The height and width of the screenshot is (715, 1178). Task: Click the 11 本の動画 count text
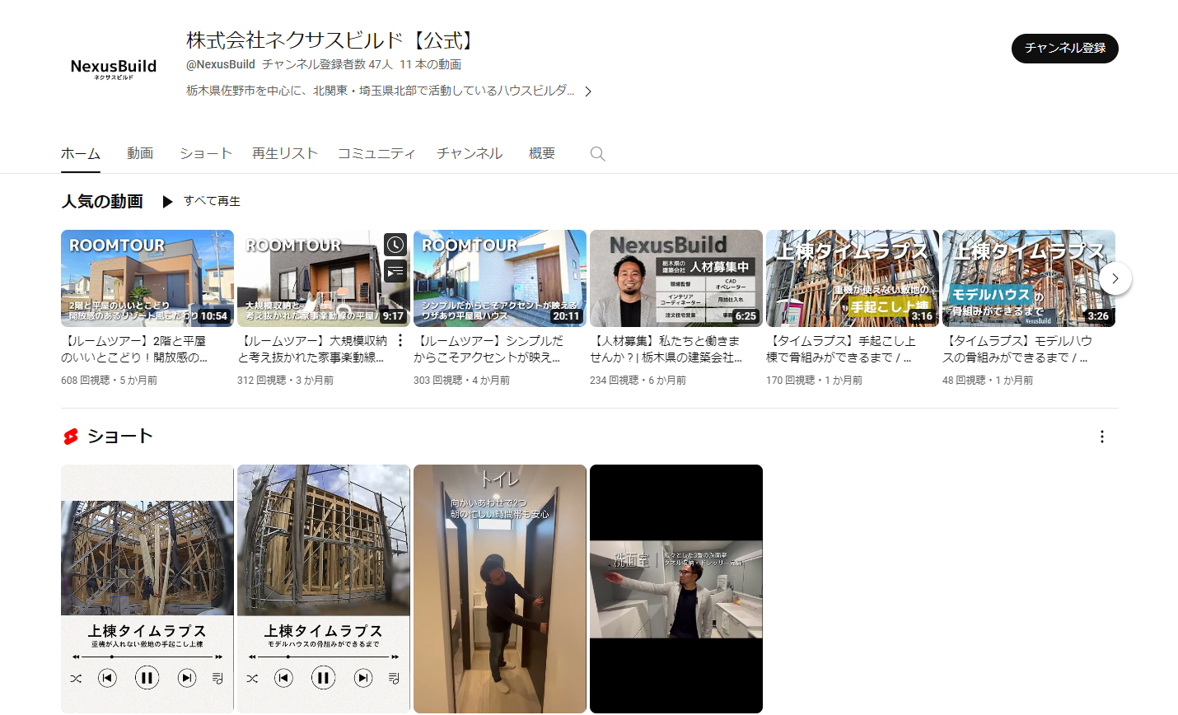pyautogui.click(x=430, y=64)
